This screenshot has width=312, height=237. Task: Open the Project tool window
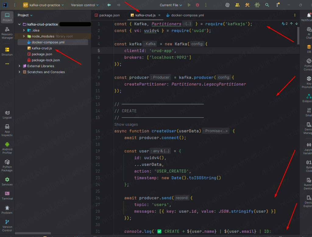tap(7, 17)
